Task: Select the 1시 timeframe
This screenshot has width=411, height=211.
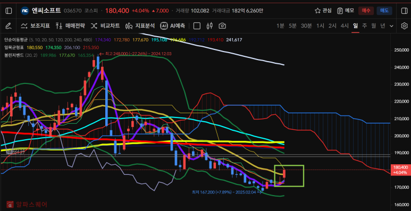Action: click(320, 26)
